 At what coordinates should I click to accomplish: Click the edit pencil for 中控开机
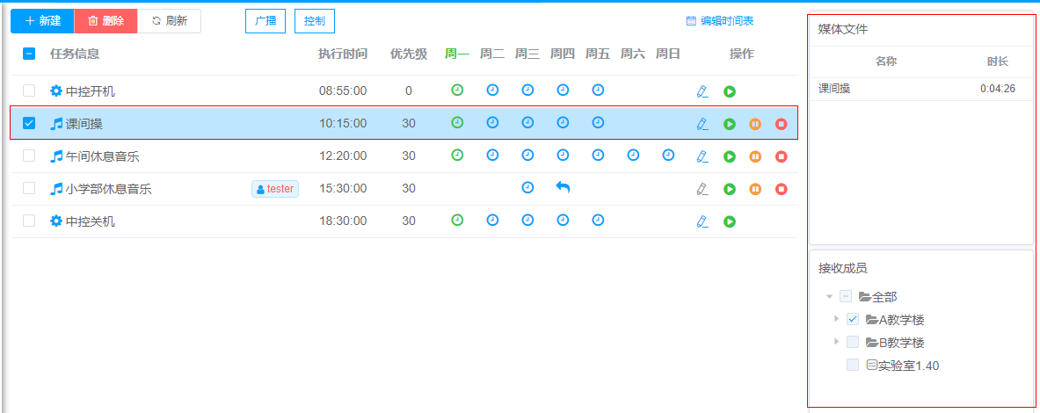click(702, 91)
